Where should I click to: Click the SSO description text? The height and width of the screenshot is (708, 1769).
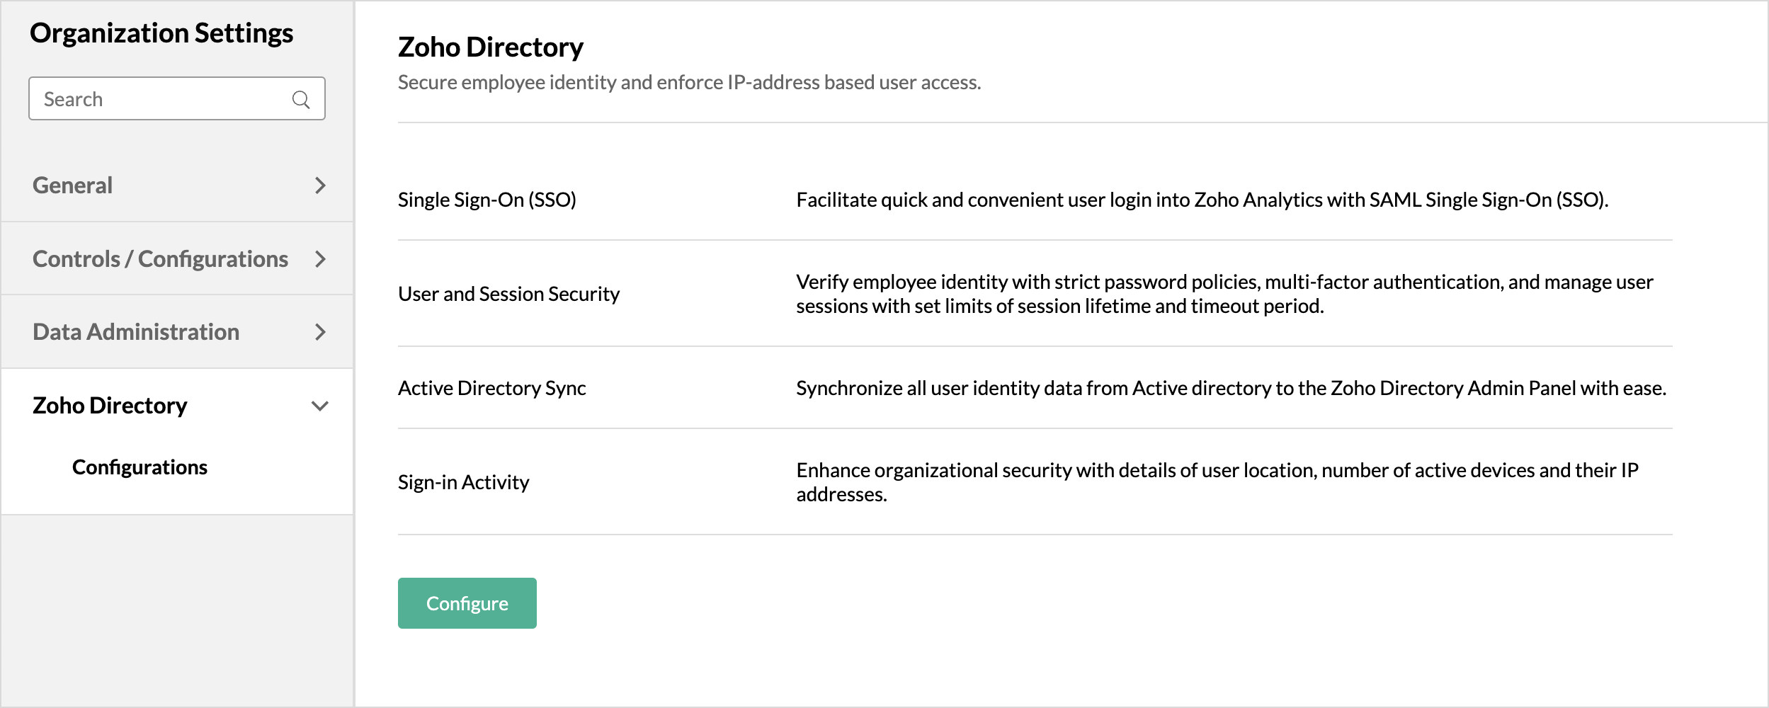[1202, 200]
